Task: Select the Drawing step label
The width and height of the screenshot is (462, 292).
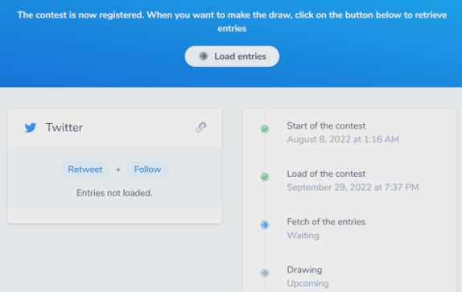Action: pyautogui.click(x=304, y=270)
